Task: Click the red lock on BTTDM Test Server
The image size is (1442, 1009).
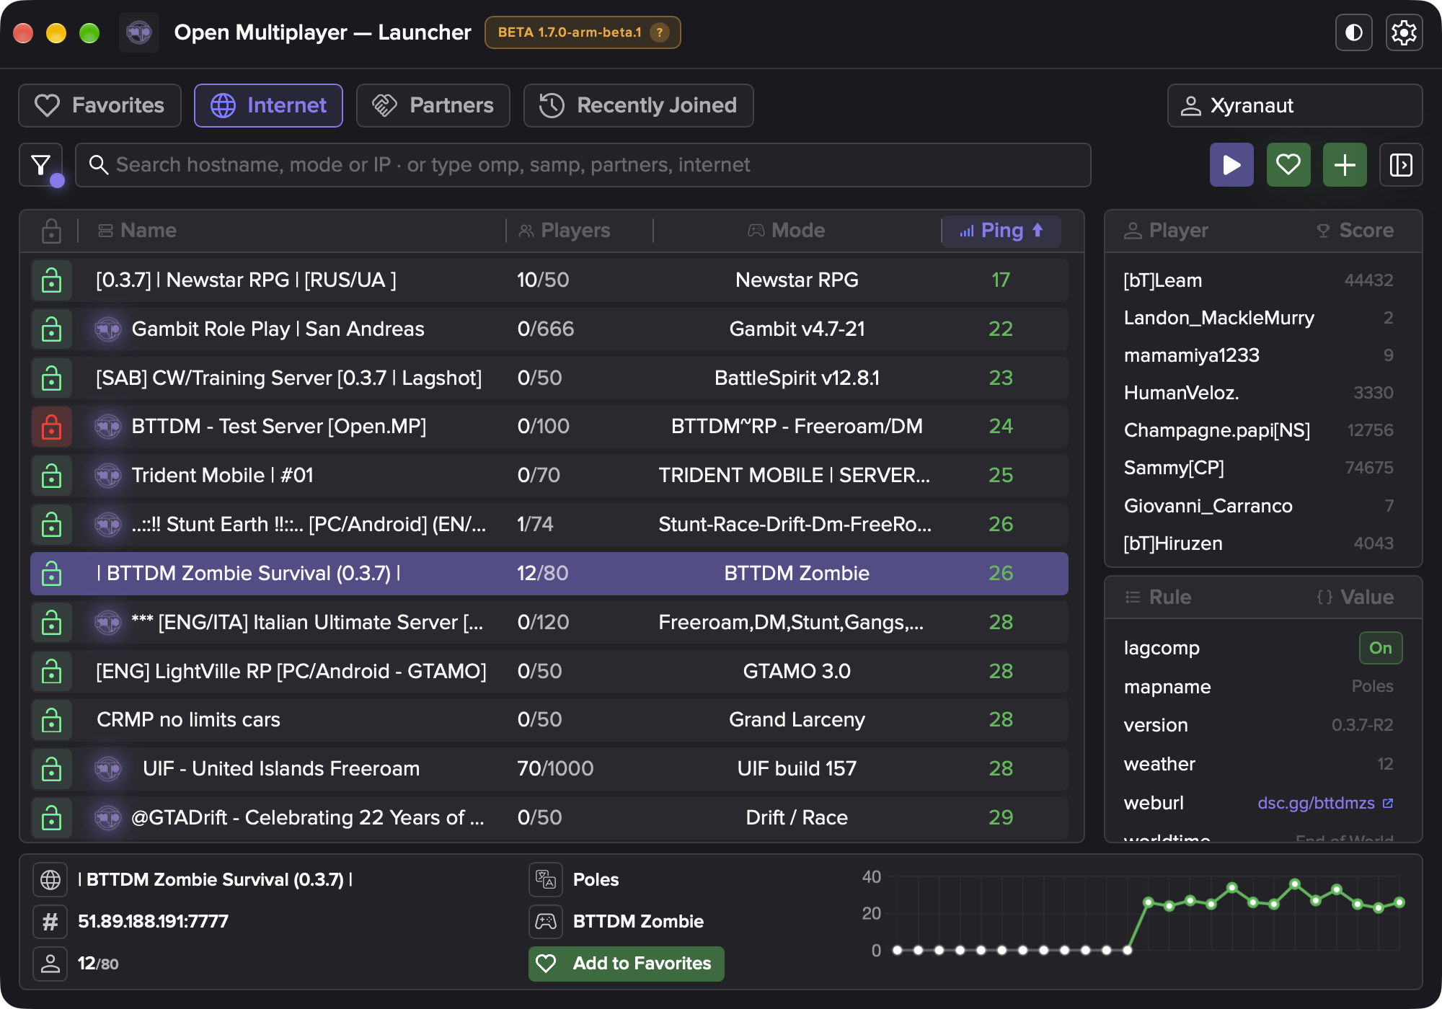Action: coord(51,426)
